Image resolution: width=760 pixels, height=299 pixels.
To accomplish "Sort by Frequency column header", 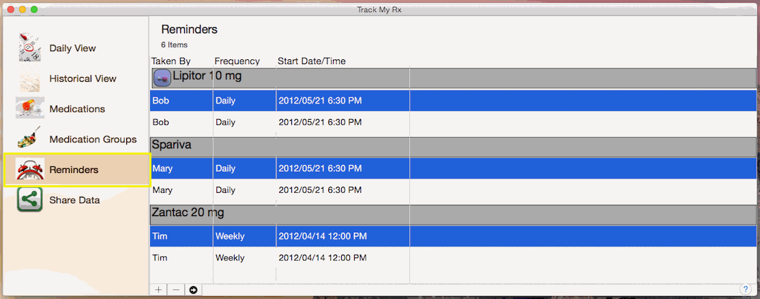I will [237, 61].
